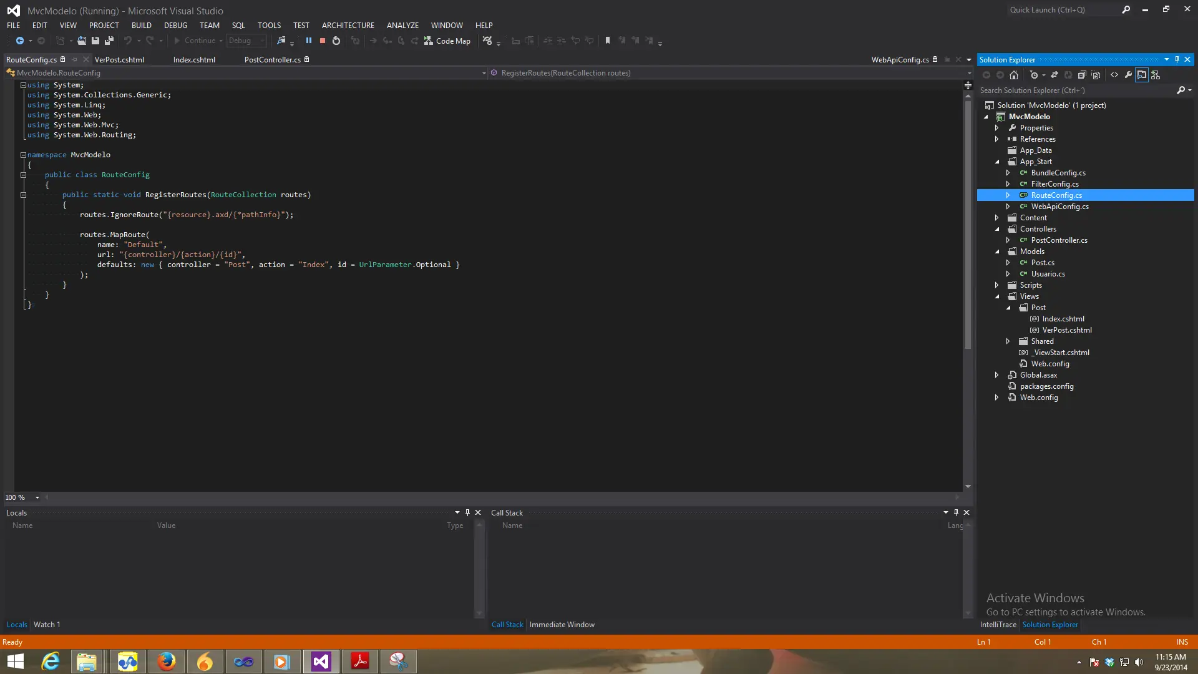
Task: Click the Save icon in toolbar
Action: (95, 41)
